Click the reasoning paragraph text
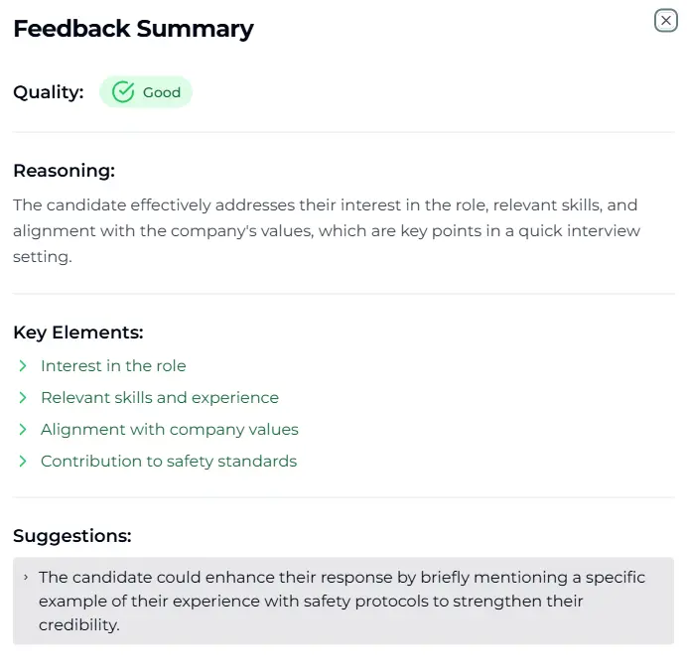 coord(326,230)
